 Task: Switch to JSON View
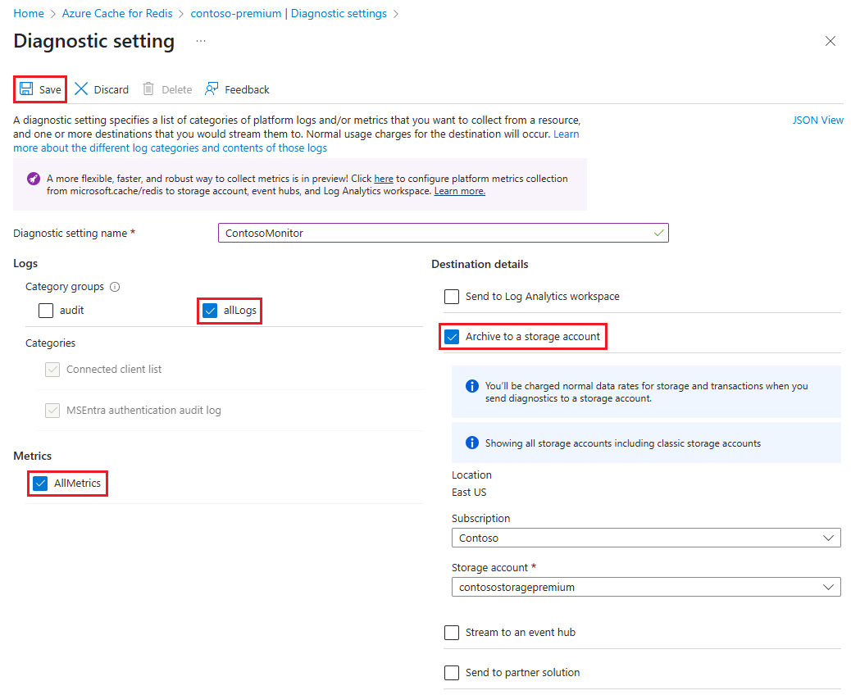click(x=817, y=120)
